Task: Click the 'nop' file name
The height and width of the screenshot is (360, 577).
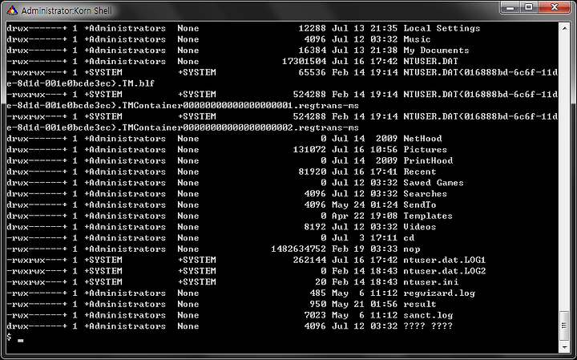Action: point(411,249)
